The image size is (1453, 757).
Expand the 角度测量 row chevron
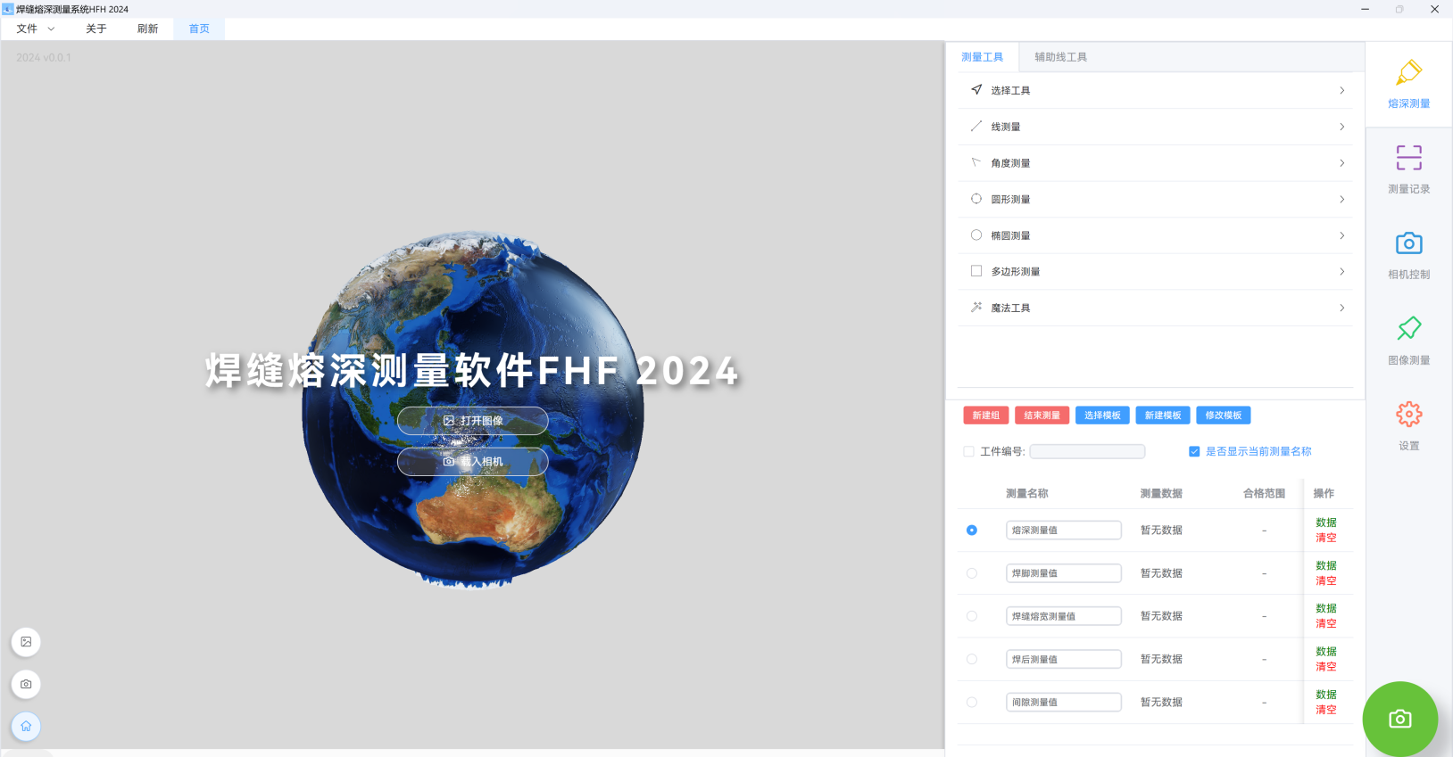click(x=1341, y=163)
